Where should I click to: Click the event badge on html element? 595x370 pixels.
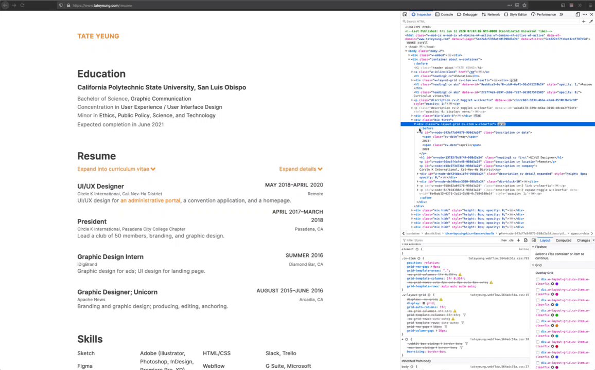(411, 43)
